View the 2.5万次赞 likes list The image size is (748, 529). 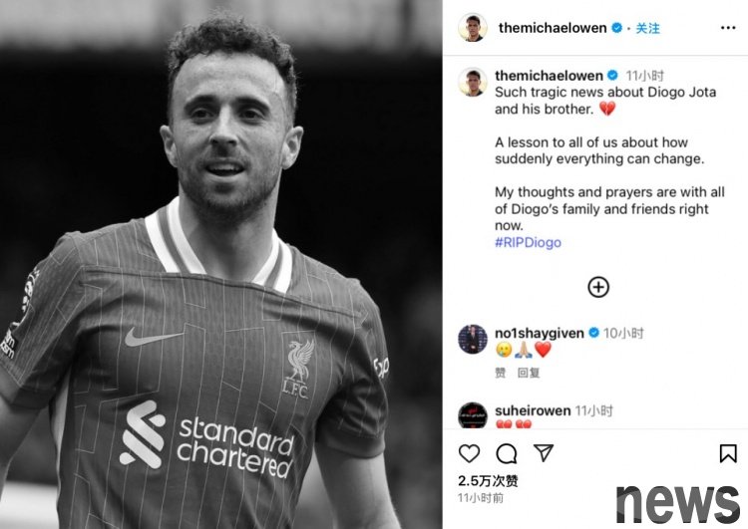point(488,481)
